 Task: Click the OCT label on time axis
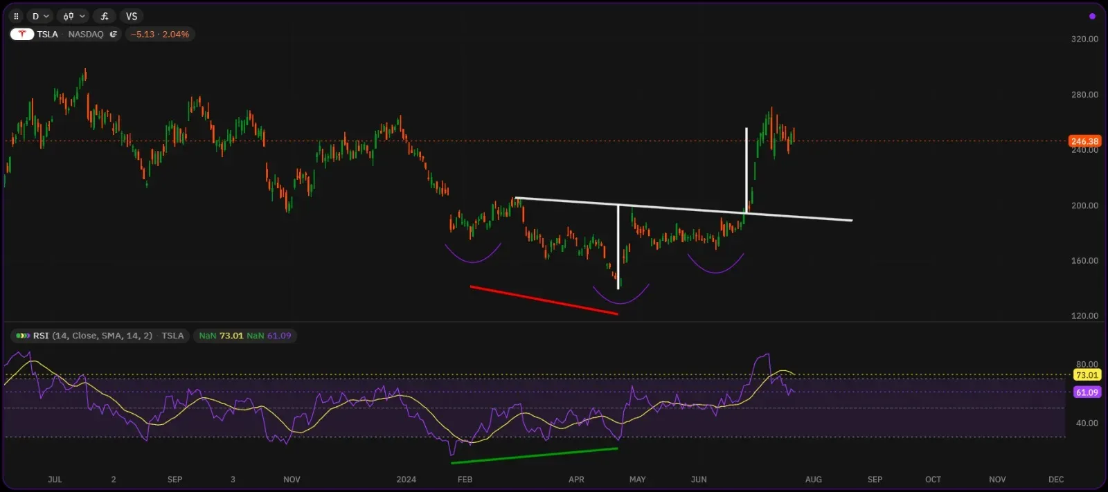tap(933, 479)
